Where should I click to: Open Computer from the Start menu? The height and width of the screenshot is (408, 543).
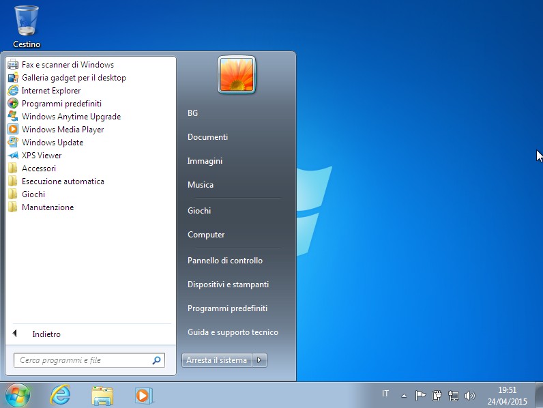206,235
